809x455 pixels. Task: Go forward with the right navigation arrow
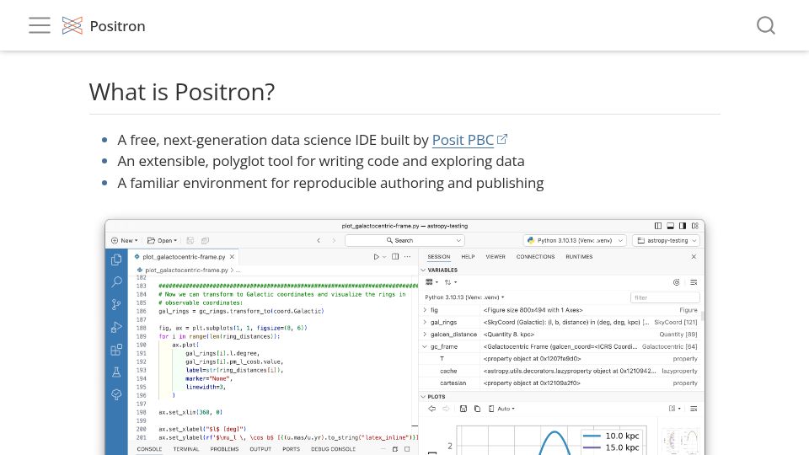[334, 240]
